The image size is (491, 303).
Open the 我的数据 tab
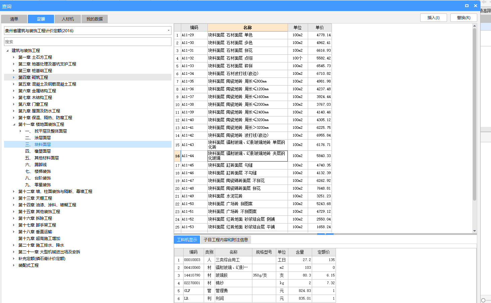[95, 19]
